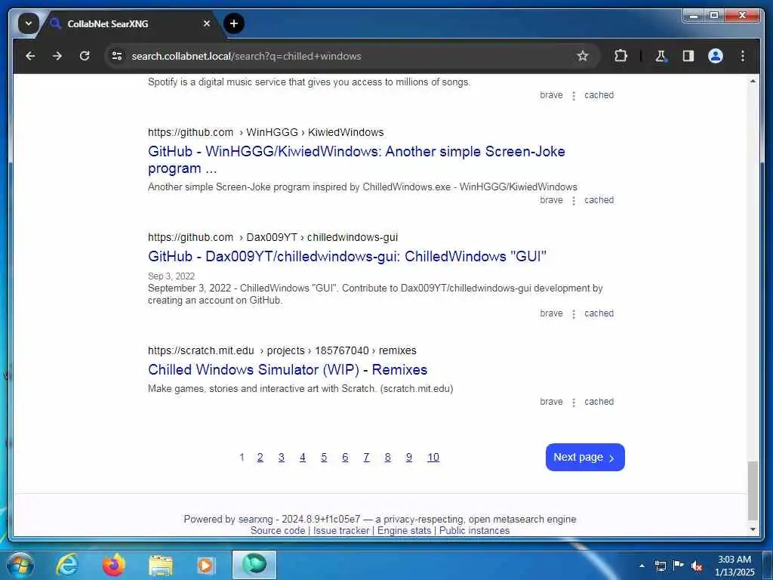Screen dimensions: 773x580
Task: Click 'Sep 3, 2022' date text
Action: pyautogui.click(x=171, y=276)
